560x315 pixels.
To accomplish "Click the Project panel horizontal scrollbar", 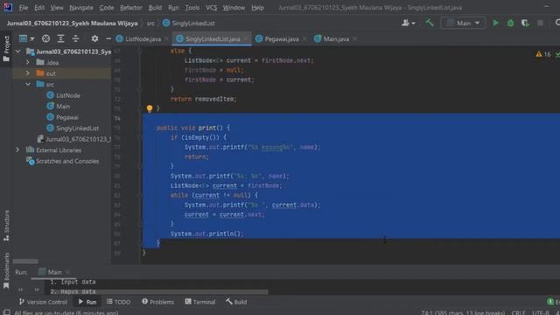I will (25, 261).
